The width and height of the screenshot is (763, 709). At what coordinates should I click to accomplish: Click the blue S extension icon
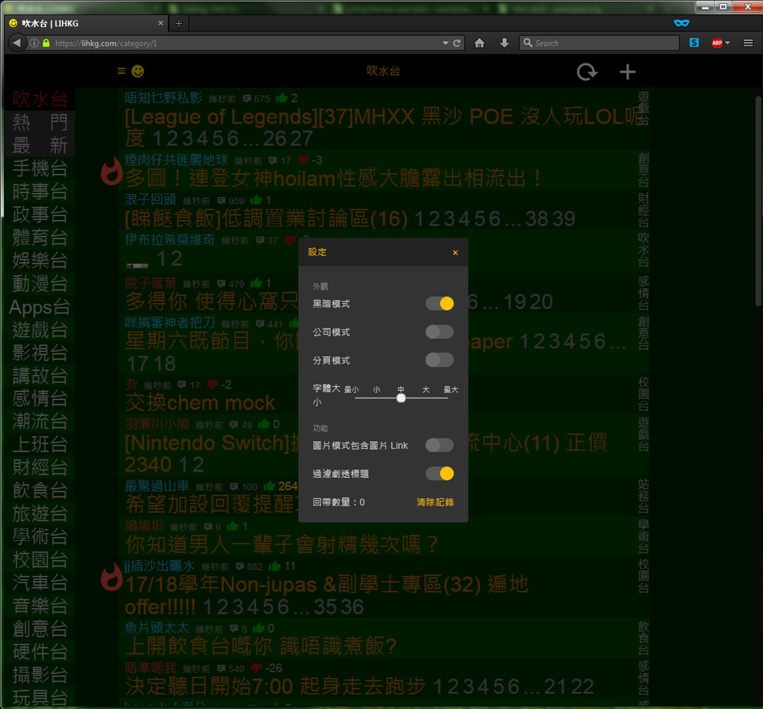pyautogui.click(x=694, y=43)
